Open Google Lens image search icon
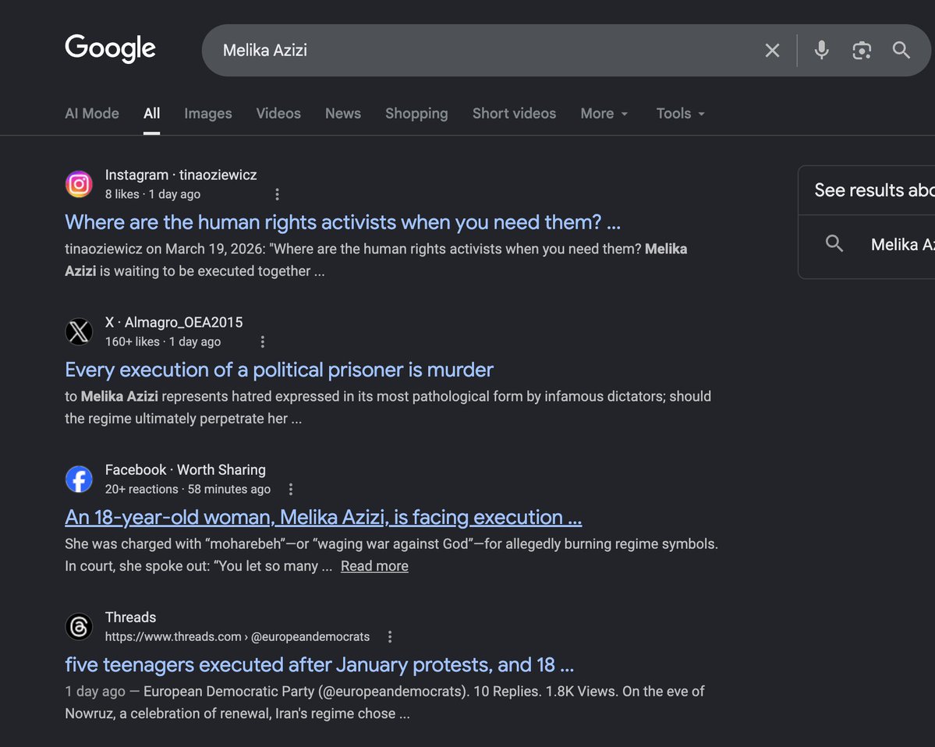Screen dimensions: 935x747 [862, 51]
